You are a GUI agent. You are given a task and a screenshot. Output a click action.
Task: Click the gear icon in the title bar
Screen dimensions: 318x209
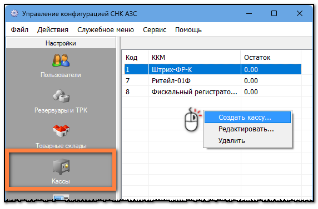pos(14,14)
